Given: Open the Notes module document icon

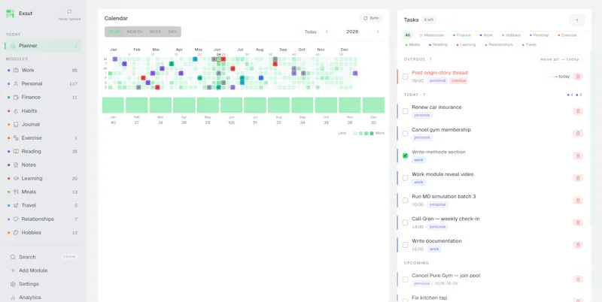Looking at the screenshot, I should click(x=16, y=165).
